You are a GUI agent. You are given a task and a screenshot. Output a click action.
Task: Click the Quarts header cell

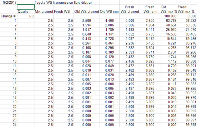tap(25, 12)
